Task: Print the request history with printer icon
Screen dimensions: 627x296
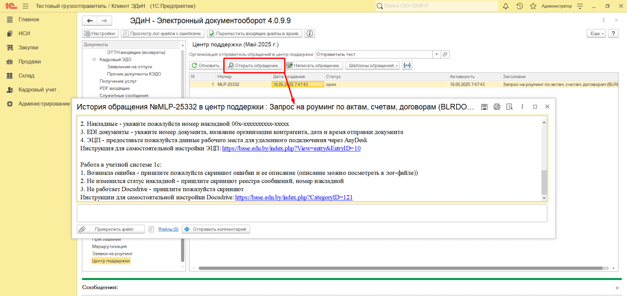Action: pos(497,107)
